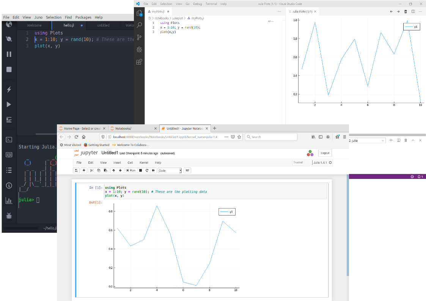Viewport: 426px width, 301px height.
Task: Click the Trusted notebook indicator
Action: 298,162
